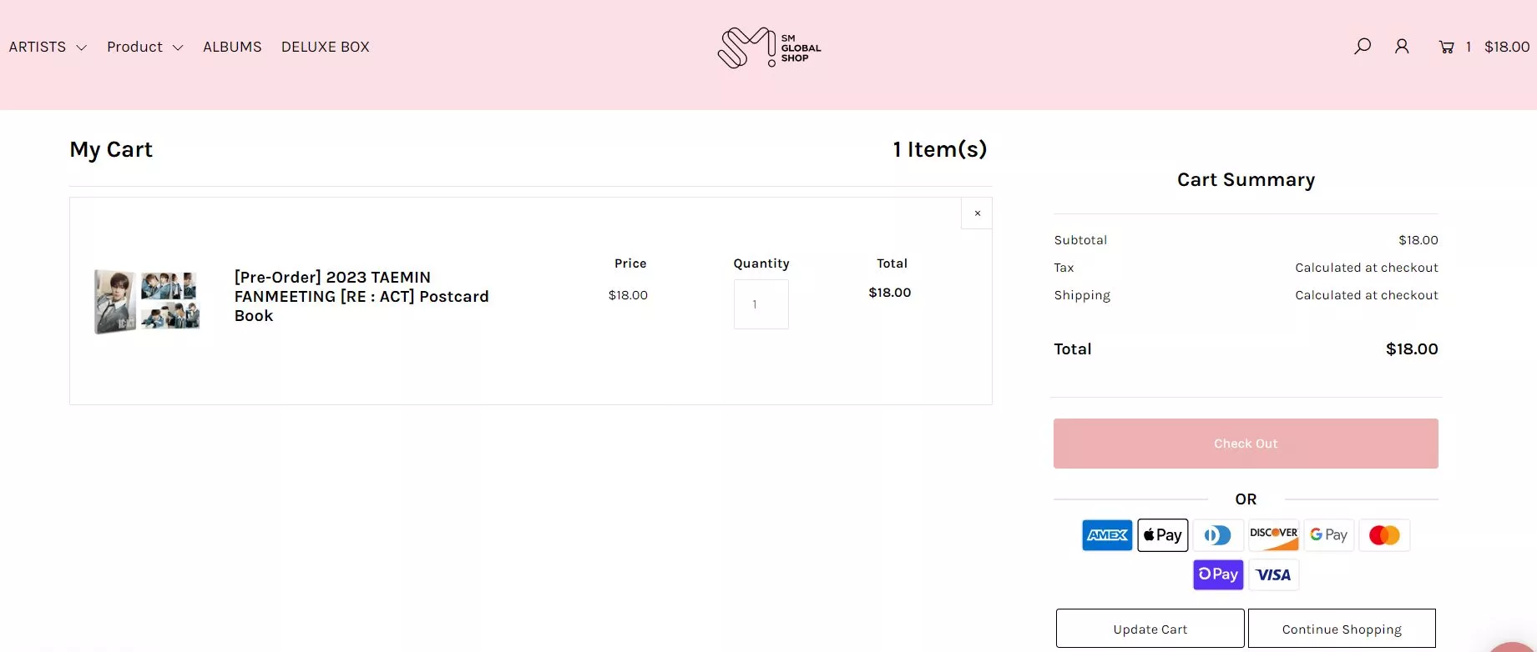The image size is (1537, 652).
Task: Click the $18.00 cart total in header
Action: point(1507,47)
